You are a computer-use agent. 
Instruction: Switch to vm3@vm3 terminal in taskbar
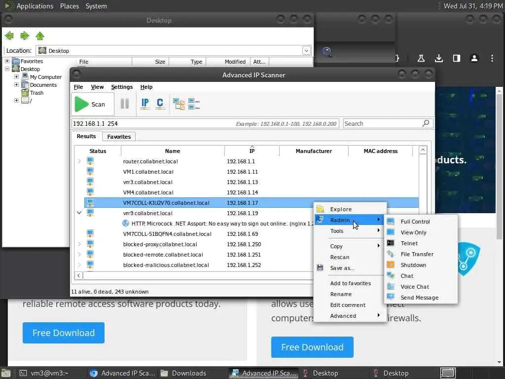tap(43, 373)
